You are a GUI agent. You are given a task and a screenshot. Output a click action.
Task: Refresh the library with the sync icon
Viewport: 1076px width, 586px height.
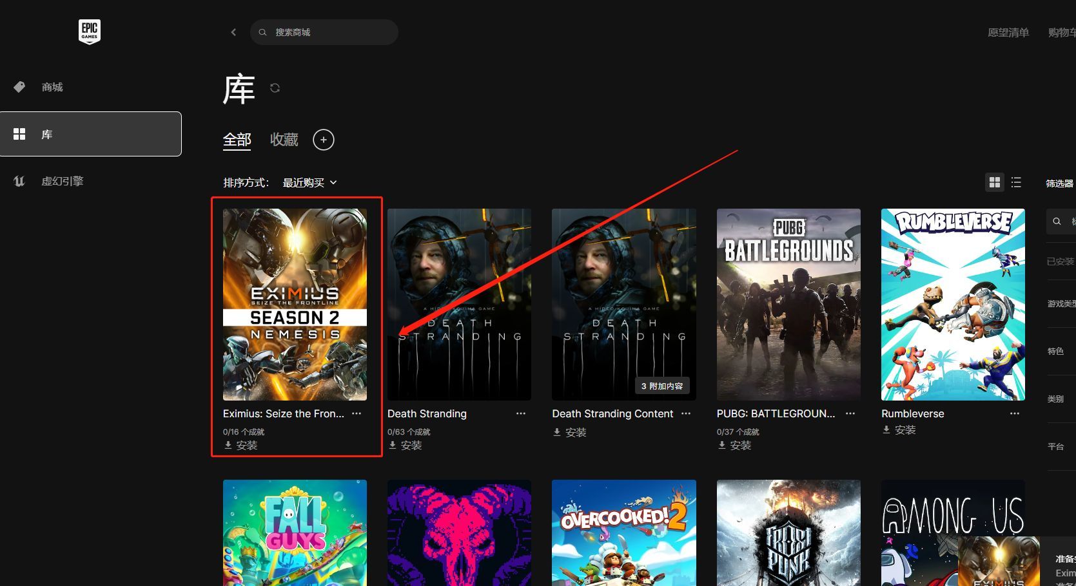(275, 88)
